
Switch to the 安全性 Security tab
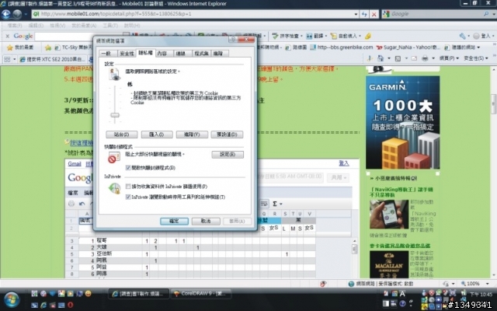click(x=127, y=54)
